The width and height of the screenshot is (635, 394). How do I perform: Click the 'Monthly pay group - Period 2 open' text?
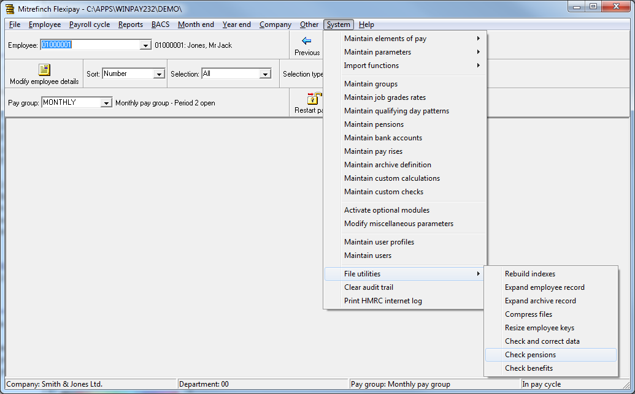pyautogui.click(x=165, y=103)
